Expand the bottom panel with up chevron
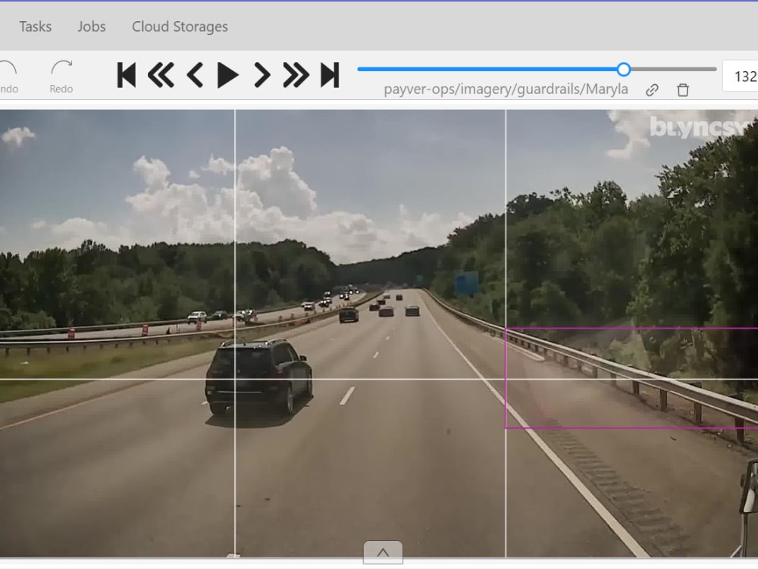 [383, 552]
